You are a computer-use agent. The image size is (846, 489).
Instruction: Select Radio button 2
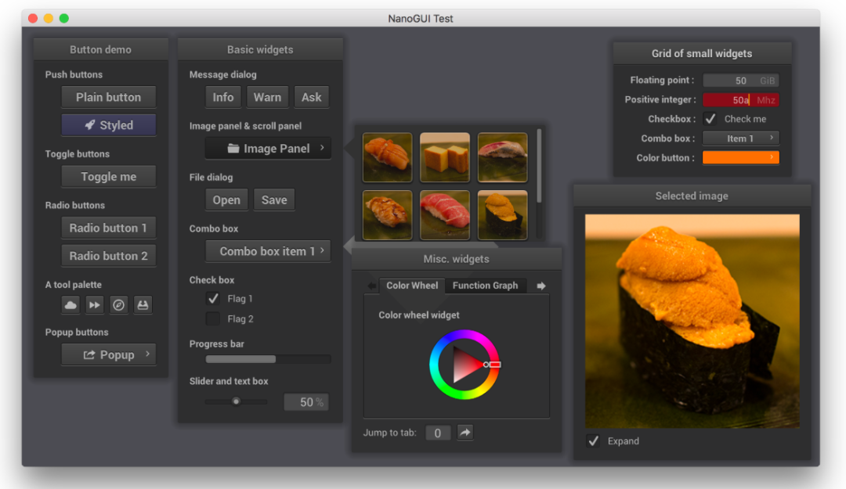click(x=108, y=256)
